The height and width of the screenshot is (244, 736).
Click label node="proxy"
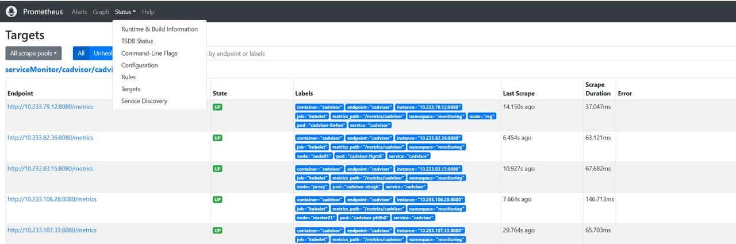coord(312,187)
